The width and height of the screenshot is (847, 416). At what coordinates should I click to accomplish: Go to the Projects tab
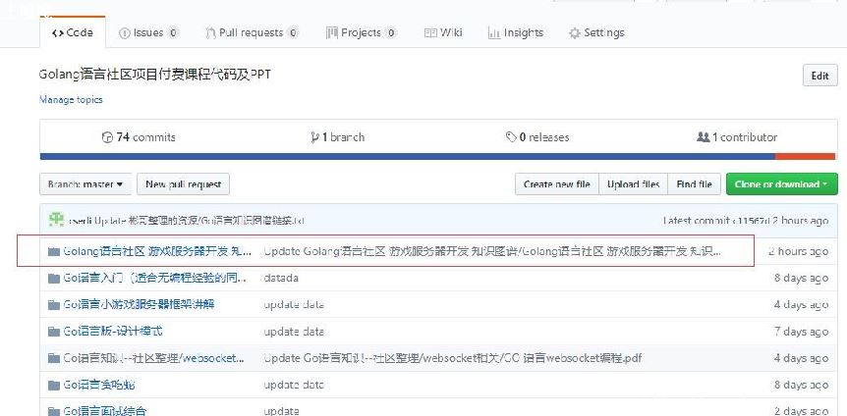click(x=362, y=33)
